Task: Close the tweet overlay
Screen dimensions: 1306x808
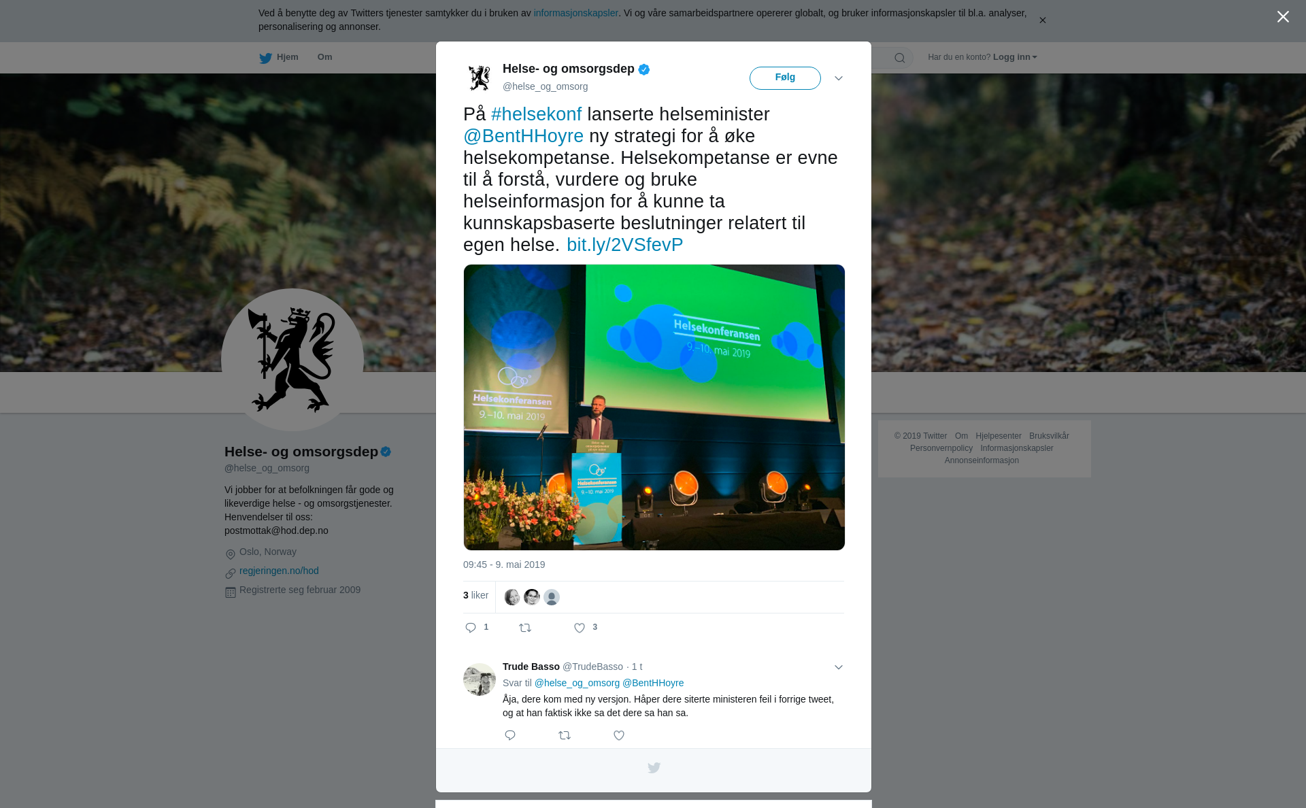Action: coord(1283,17)
